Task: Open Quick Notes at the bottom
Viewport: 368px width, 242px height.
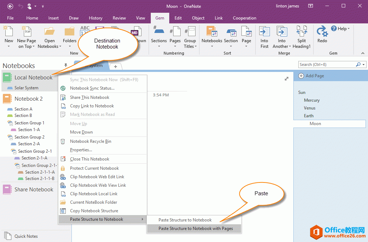Action: (x=26, y=236)
